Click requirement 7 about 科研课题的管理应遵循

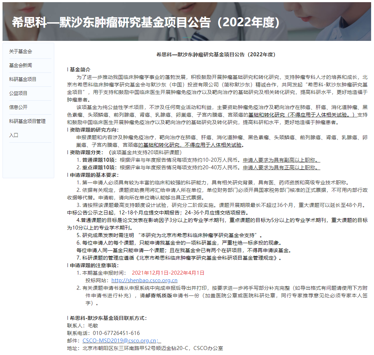[x=179, y=258]
